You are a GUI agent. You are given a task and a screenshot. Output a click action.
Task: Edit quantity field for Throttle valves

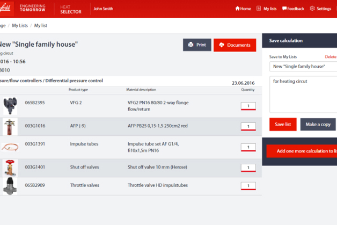point(248,186)
